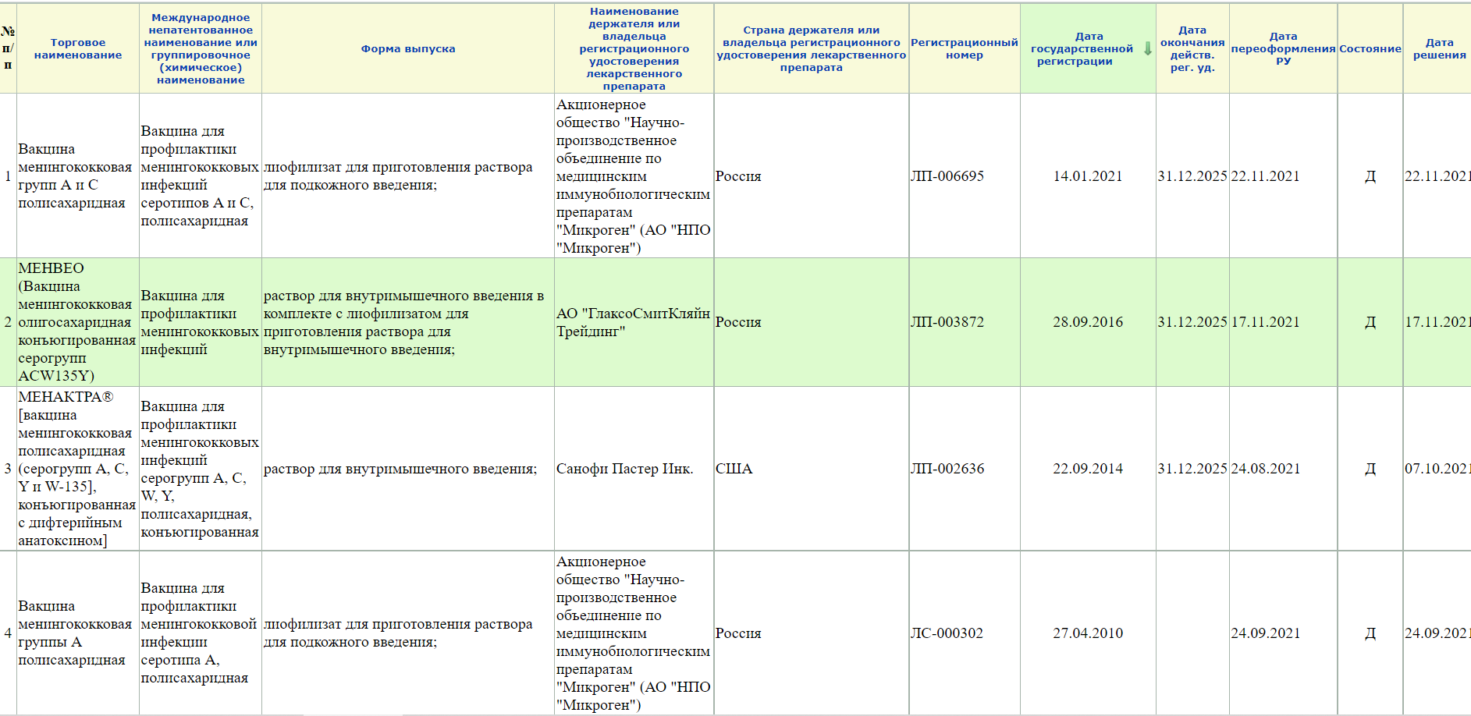Click registration date 22.09.2014
Image resolution: width=1471 pixels, height=716 pixels.
click(1088, 469)
